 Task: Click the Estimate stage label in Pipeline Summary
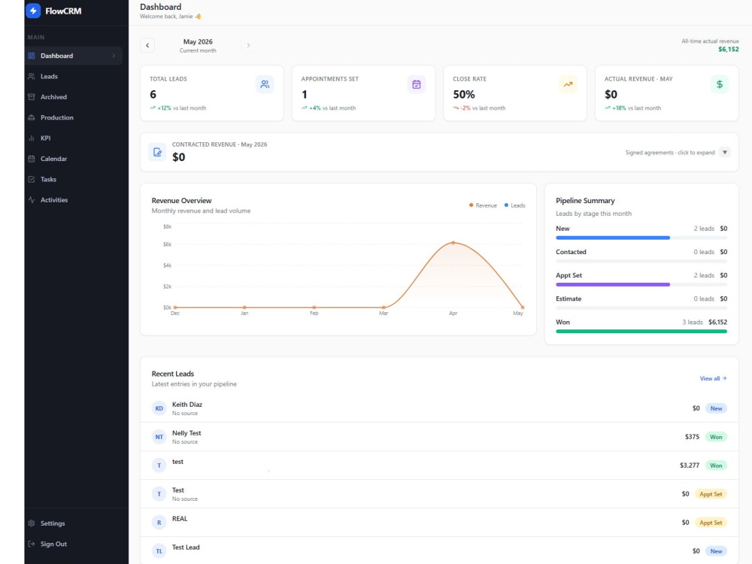pyautogui.click(x=569, y=299)
